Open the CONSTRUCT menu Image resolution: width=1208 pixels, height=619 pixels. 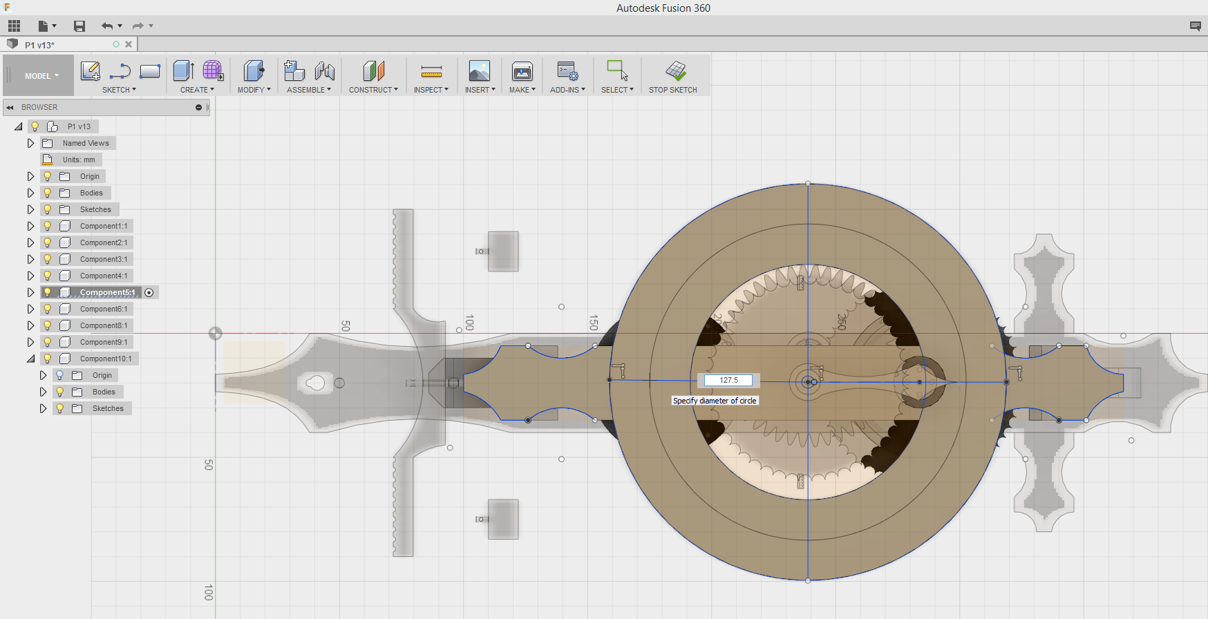[373, 90]
